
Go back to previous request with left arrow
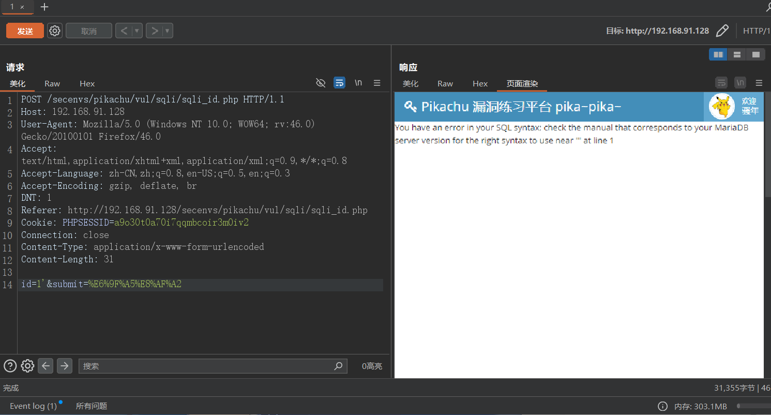124,31
